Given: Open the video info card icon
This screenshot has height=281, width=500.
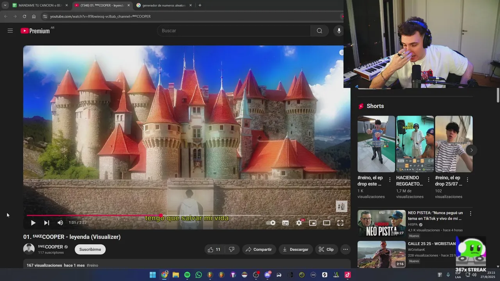Looking at the screenshot, I should click(341, 52).
